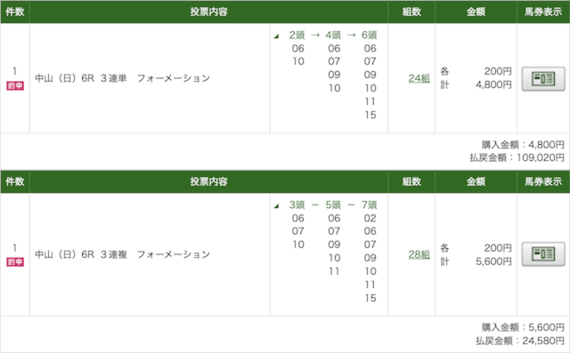This screenshot has height=353, width=570.
Task: Open ticket display icon for 3連複 bet
Action: (x=543, y=254)
